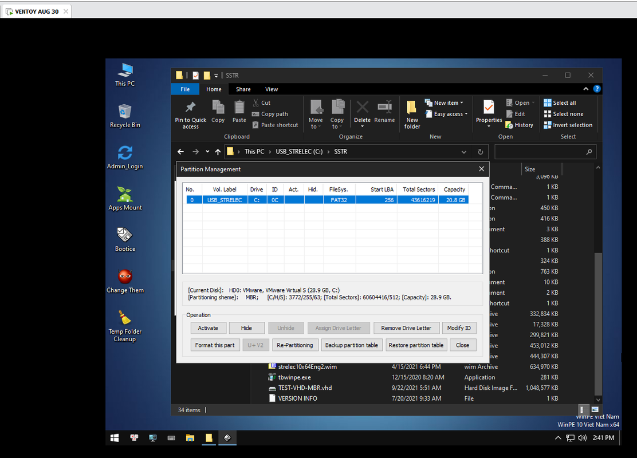
Task: Open the Recycle Bin desktop icon
Action: click(125, 116)
